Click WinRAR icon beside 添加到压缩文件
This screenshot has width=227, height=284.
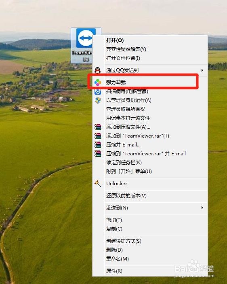coord(98,127)
